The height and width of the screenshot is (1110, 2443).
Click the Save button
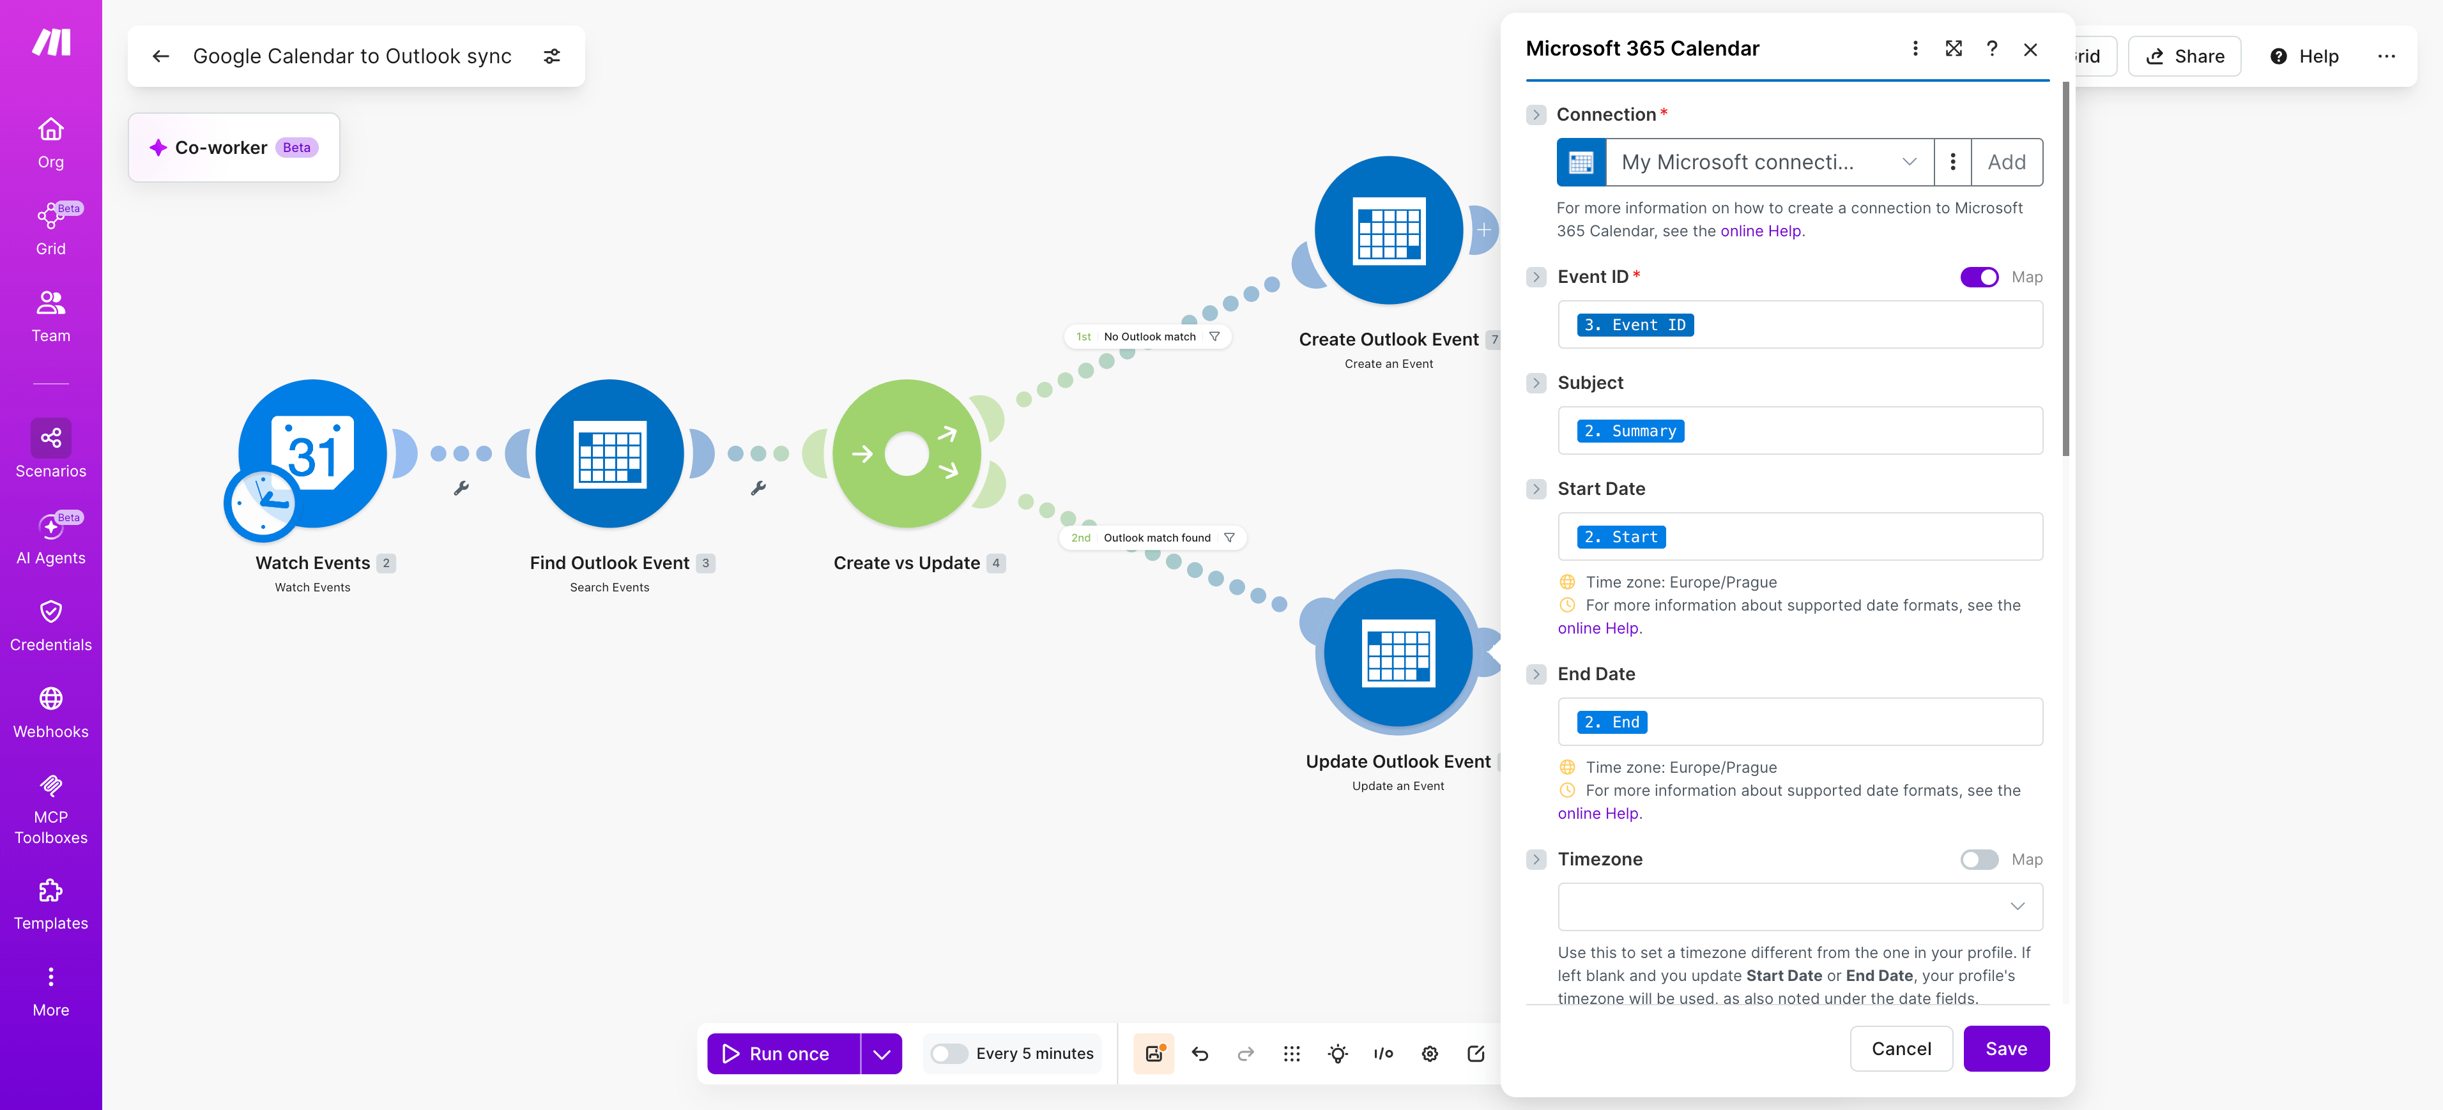[2006, 1049]
